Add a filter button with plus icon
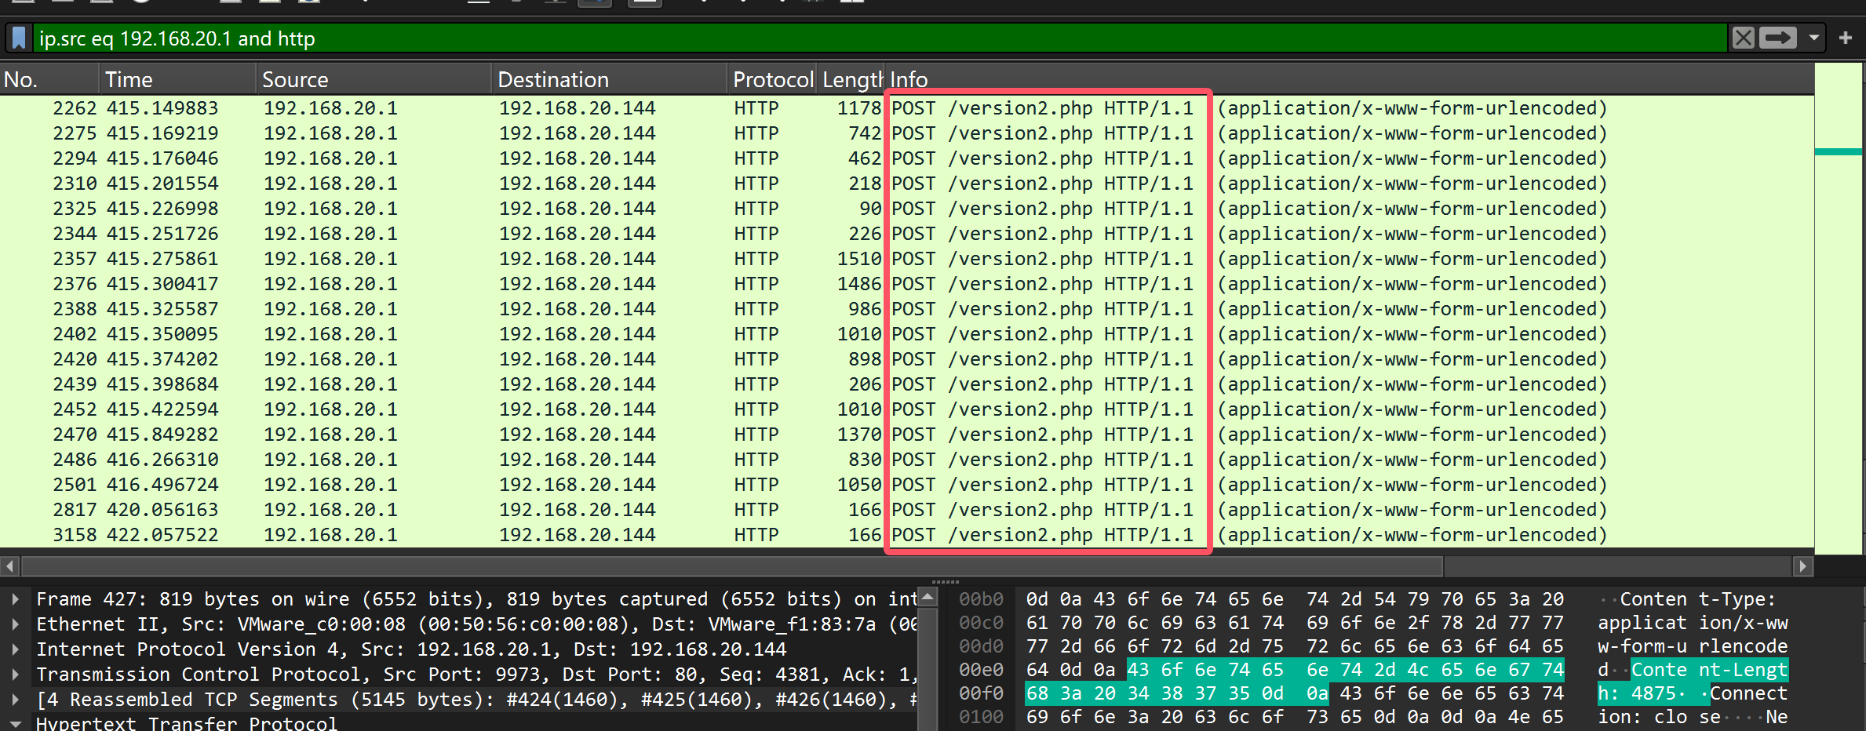1866x731 pixels. tap(1845, 38)
